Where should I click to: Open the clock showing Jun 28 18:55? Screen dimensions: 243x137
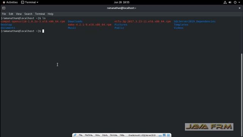tap(121, 2)
